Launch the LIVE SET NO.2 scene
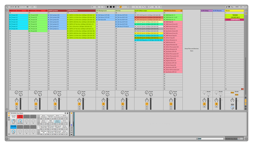This screenshot has height=146, width=253. (x=226, y=17)
